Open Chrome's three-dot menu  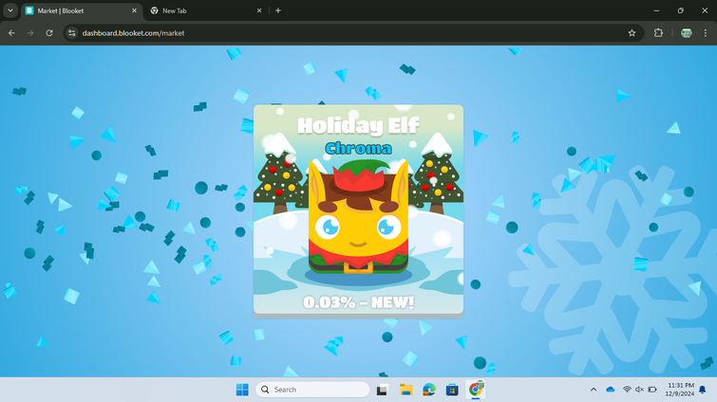[x=706, y=33]
